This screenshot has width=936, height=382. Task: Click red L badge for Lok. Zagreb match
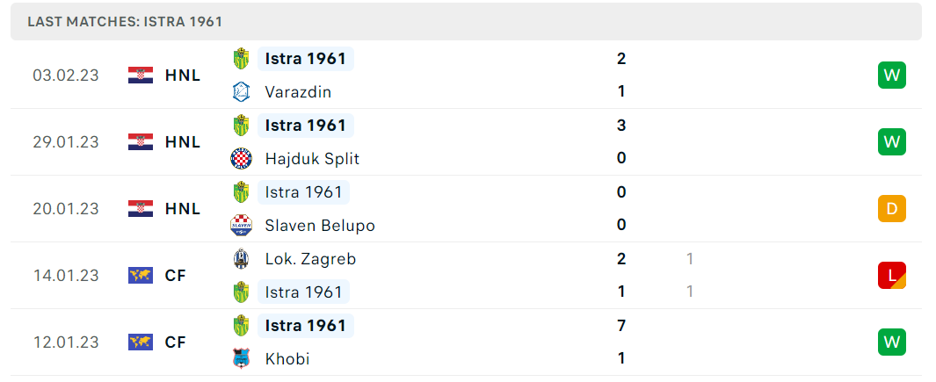(892, 275)
